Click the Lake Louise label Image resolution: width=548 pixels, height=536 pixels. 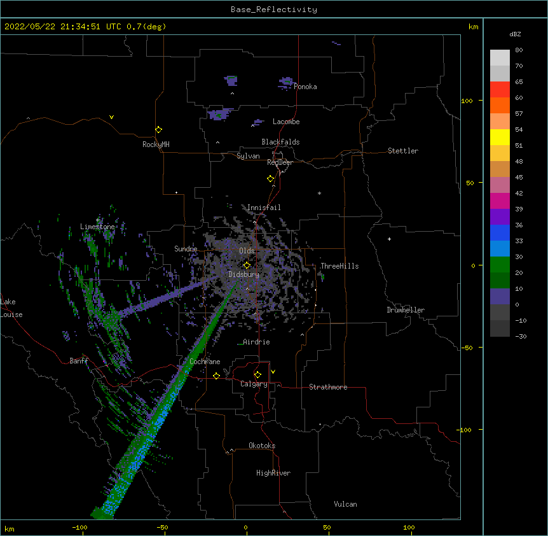point(10,308)
